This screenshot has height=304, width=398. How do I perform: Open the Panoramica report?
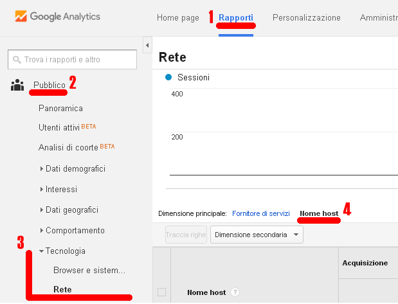[60, 109]
